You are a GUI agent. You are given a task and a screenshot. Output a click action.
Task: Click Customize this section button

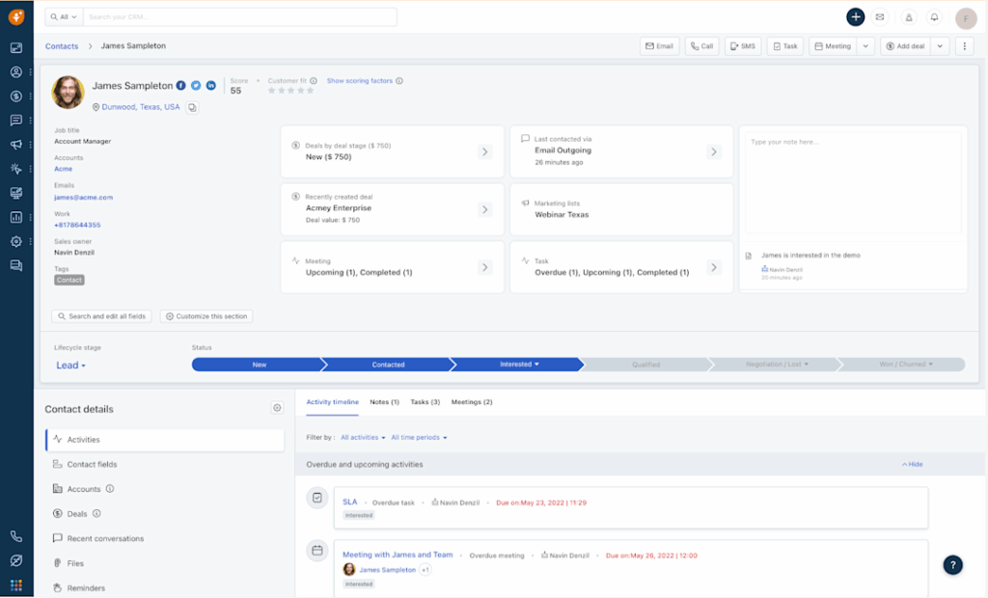(x=206, y=316)
